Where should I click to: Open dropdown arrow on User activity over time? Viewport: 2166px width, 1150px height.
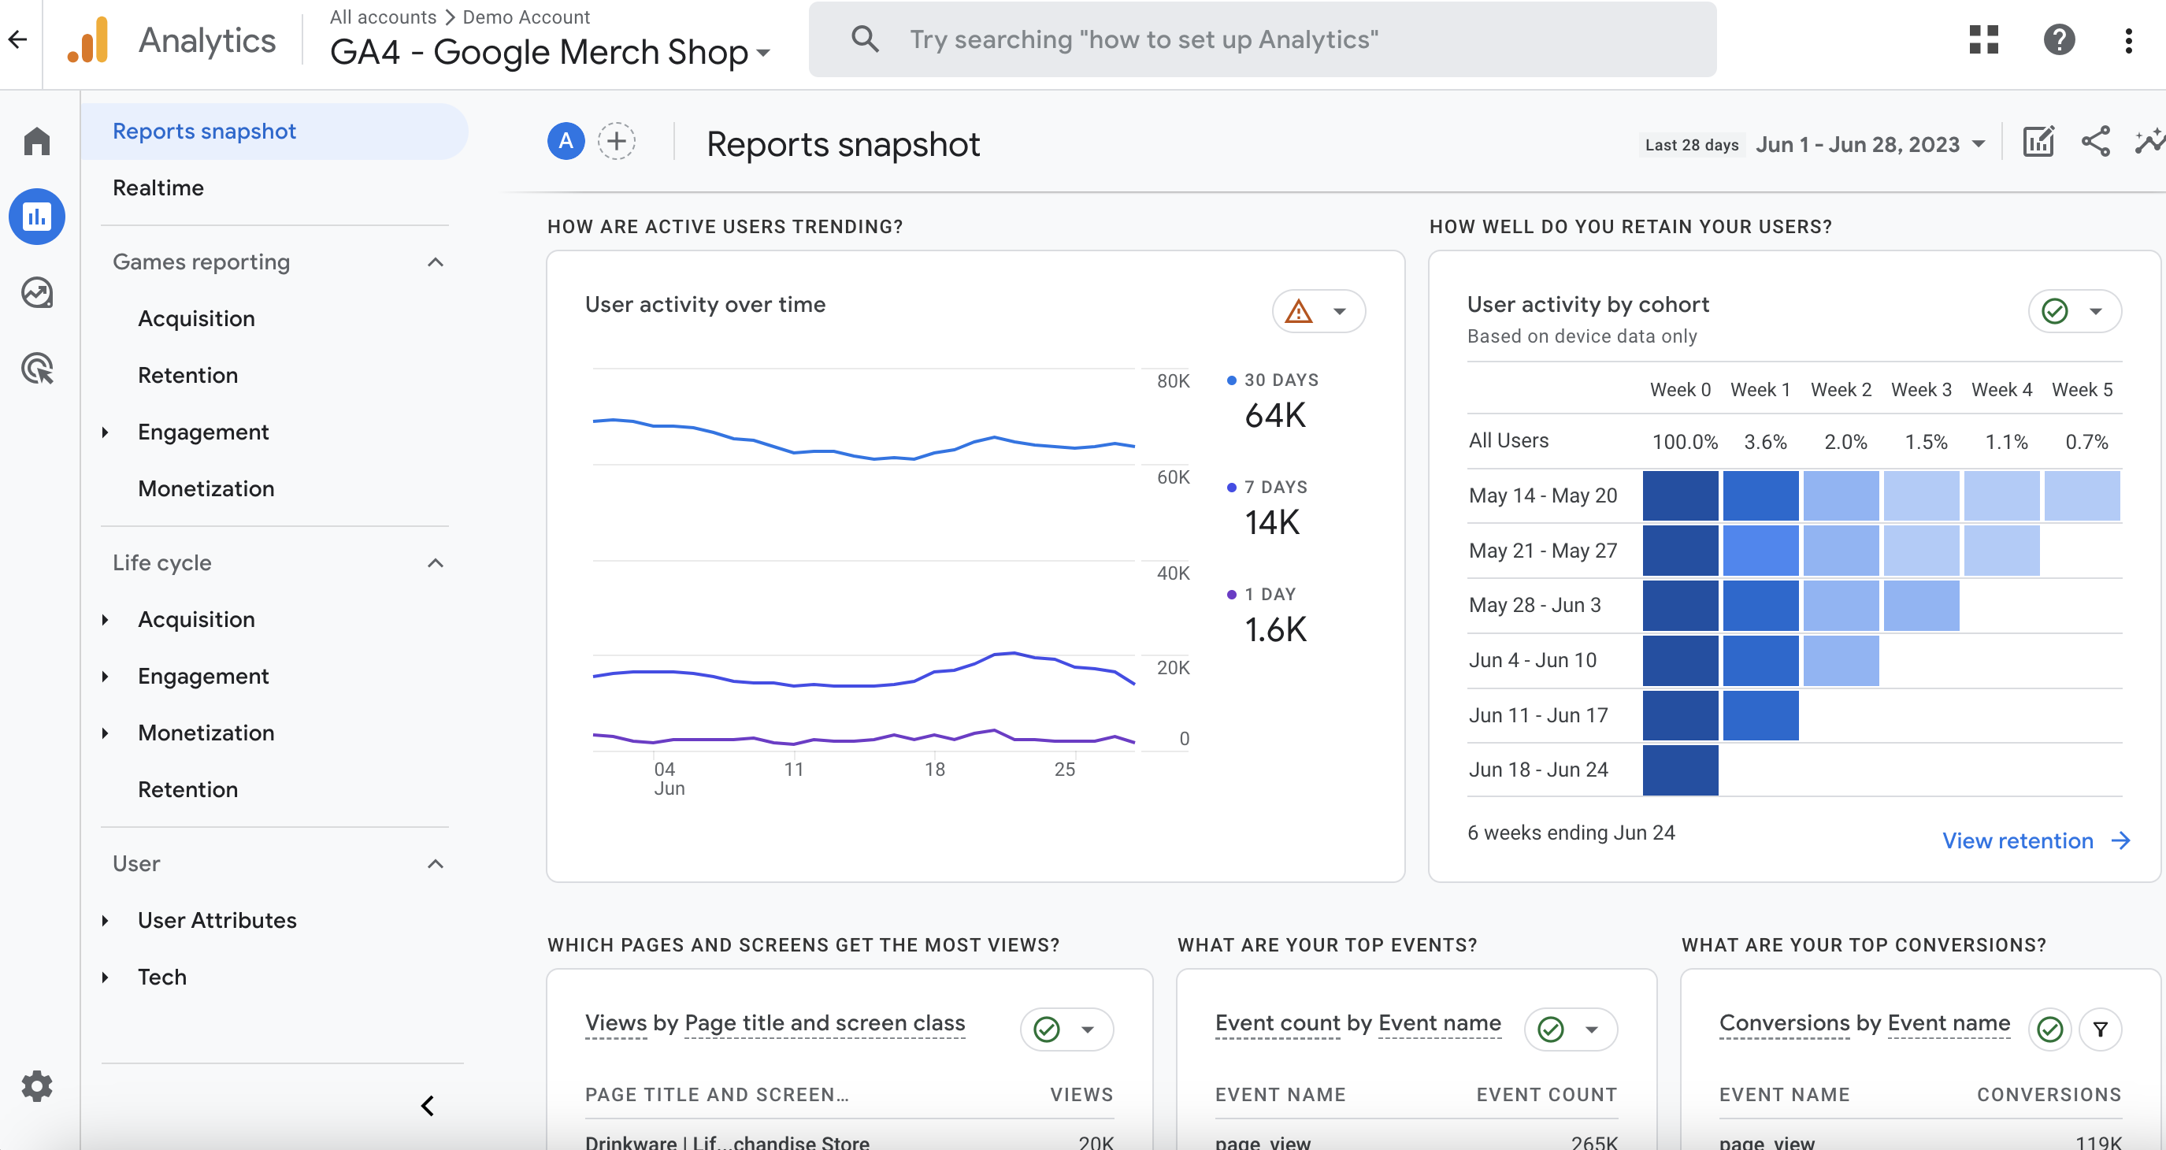pos(1341,311)
